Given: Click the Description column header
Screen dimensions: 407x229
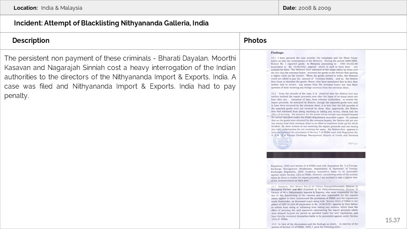Looking at the screenshot, I should pos(31,41).
